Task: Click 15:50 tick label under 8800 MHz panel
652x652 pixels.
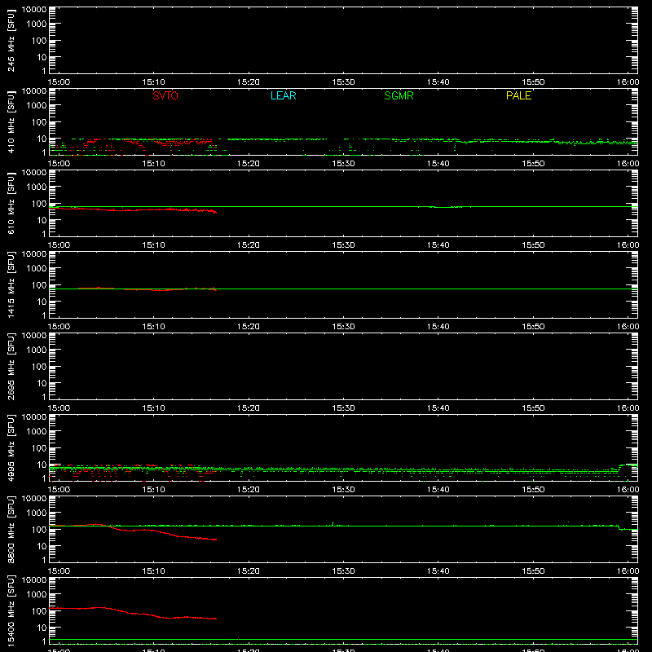Action: pyautogui.click(x=533, y=571)
